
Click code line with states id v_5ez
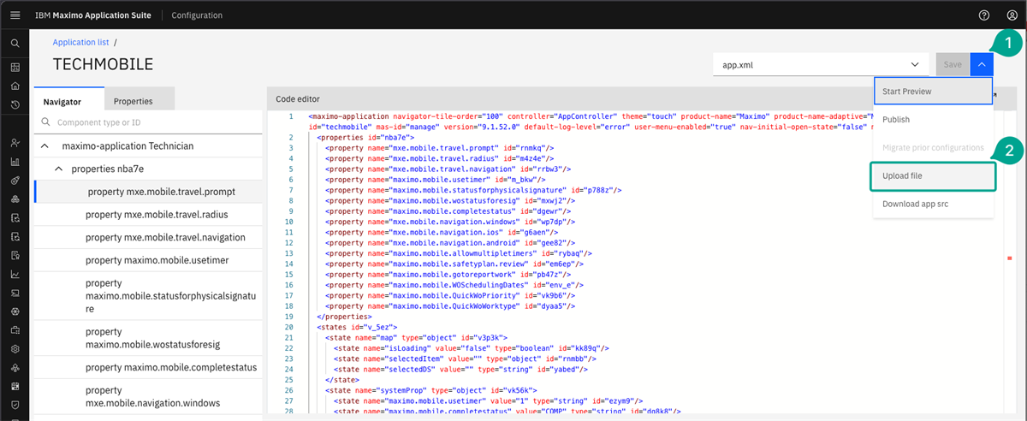(356, 327)
